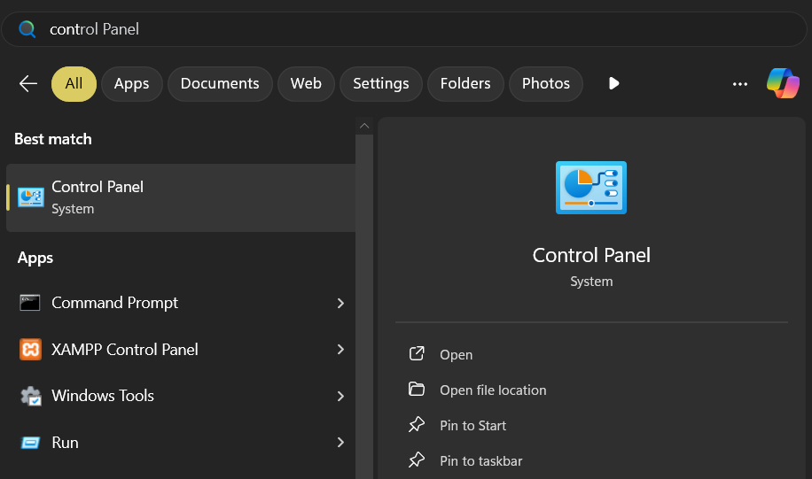Screen dimensions: 812x479
Task: Click the Open external-link icon
Action: tap(417, 354)
